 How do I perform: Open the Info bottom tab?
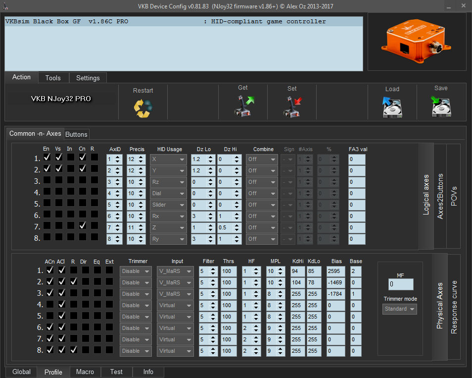148,372
